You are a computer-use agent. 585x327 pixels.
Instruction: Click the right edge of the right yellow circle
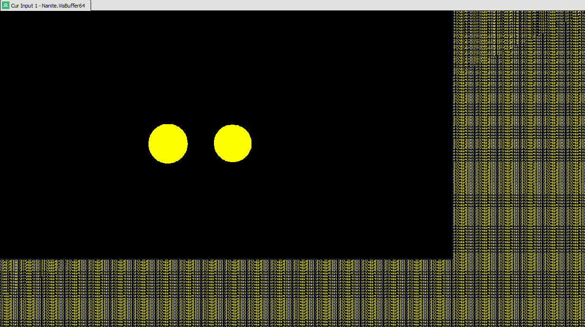click(x=251, y=144)
